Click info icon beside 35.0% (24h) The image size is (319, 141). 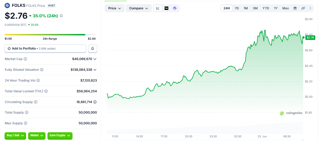click(x=61, y=16)
